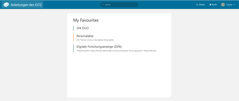Click the teal bar beside Digitale Forschungsanzeige
Image resolution: width=239 pixels, height=101 pixels.
pos(73,48)
